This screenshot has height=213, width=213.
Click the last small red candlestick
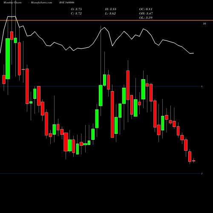point(193,161)
